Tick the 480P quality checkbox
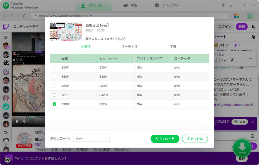This screenshot has height=165, width=259. coord(54,86)
